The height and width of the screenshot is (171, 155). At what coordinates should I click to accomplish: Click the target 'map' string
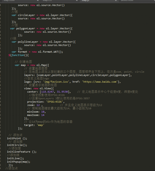pos(40,125)
